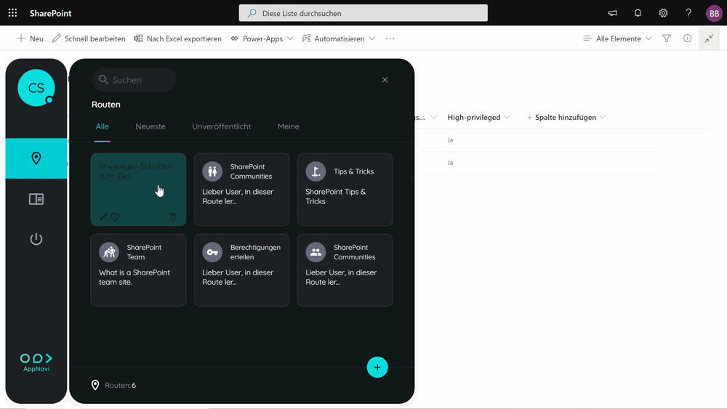Open the SharePoint app launcher grid
Image resolution: width=727 pixels, height=409 pixels.
[12, 13]
